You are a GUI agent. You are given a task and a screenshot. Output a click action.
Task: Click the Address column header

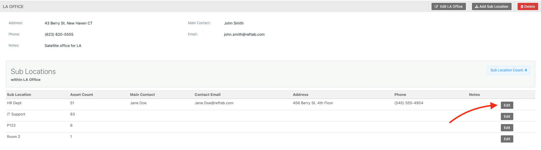(300, 95)
